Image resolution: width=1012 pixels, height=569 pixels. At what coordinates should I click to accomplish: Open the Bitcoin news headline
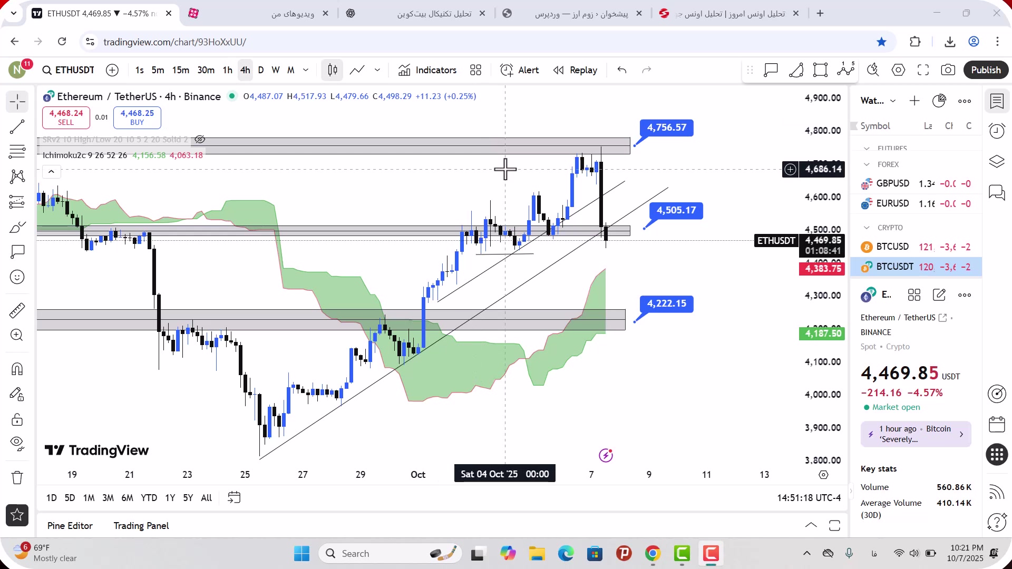(x=916, y=434)
